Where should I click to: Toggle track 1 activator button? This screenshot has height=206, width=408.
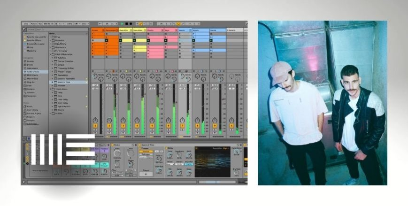coord(95,126)
